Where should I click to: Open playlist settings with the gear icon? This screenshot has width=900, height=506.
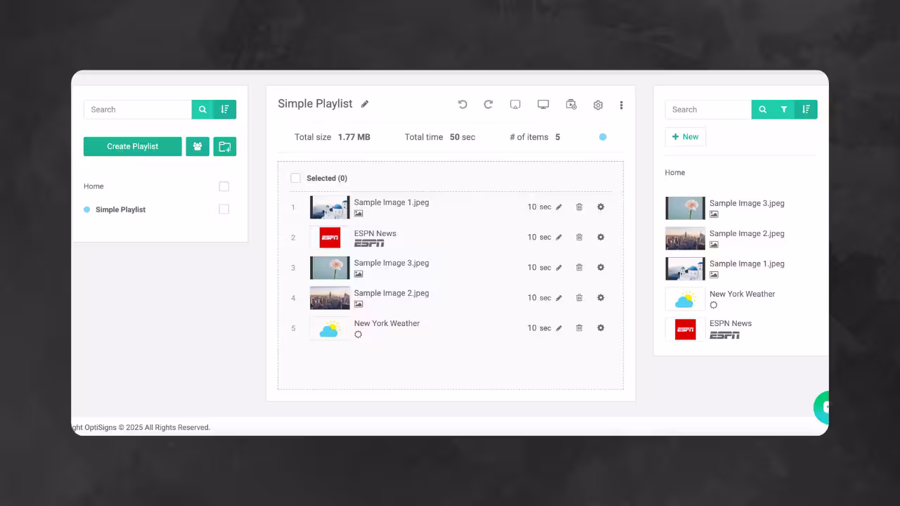point(598,105)
